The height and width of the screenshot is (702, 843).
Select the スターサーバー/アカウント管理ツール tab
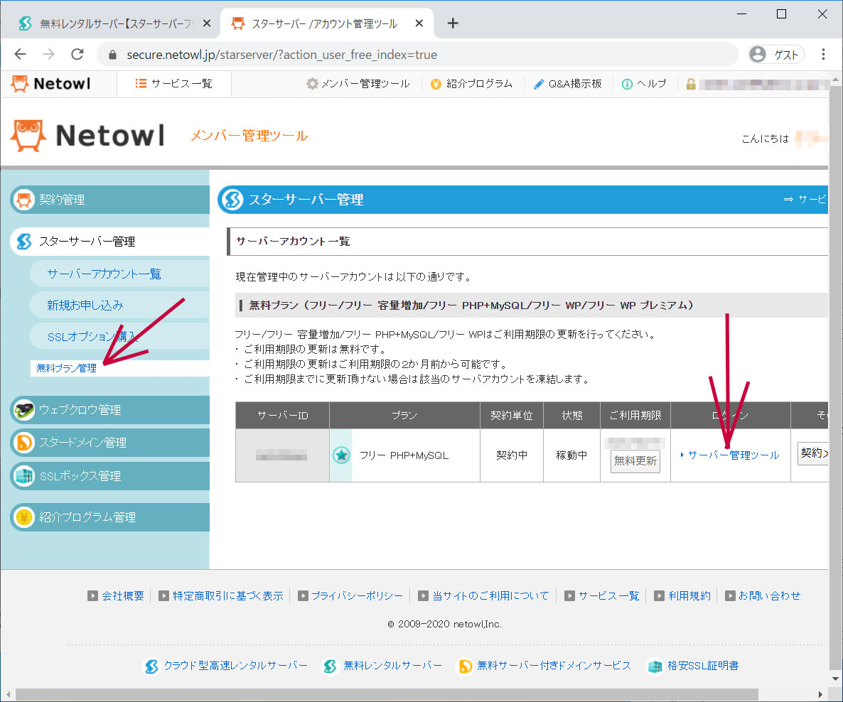pos(327,23)
